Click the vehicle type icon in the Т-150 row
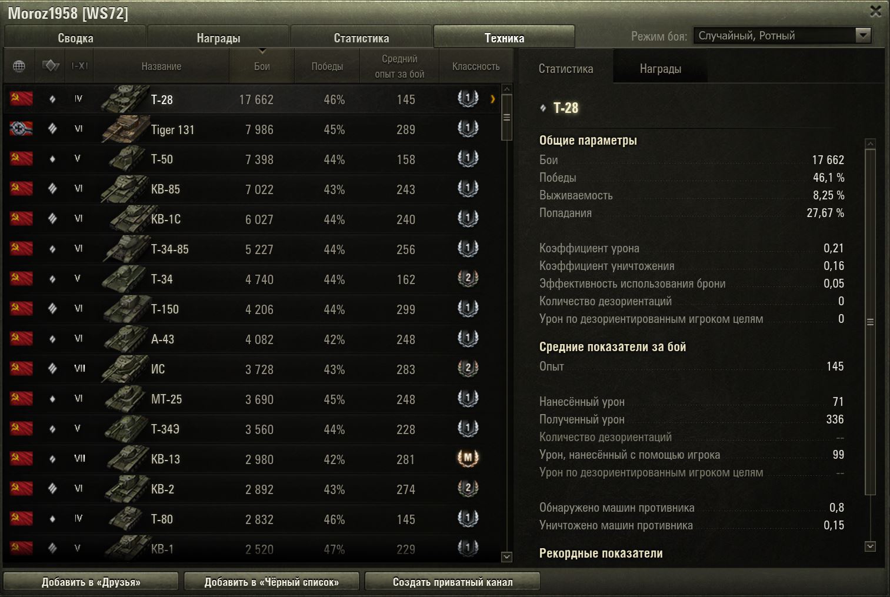This screenshot has width=890, height=597. tap(52, 308)
